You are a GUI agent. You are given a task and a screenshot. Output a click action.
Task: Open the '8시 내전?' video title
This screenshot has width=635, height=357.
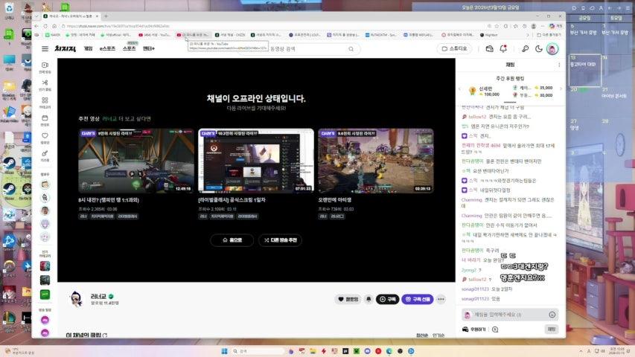[x=109, y=200]
